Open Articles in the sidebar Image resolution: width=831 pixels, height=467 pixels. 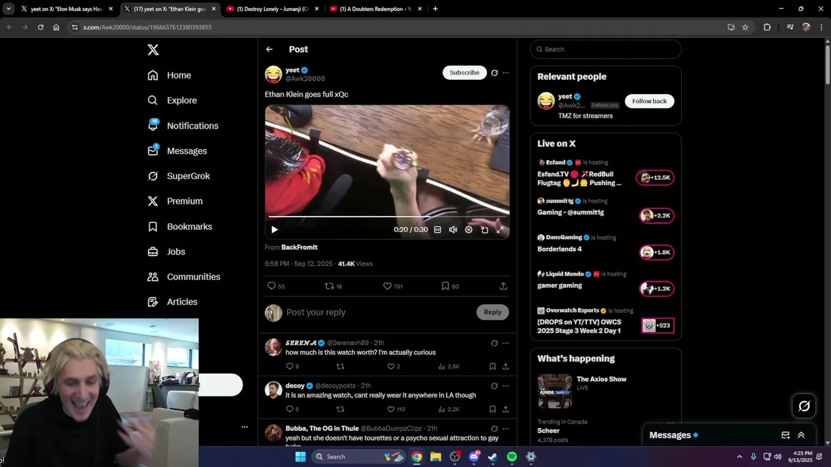(x=172, y=302)
